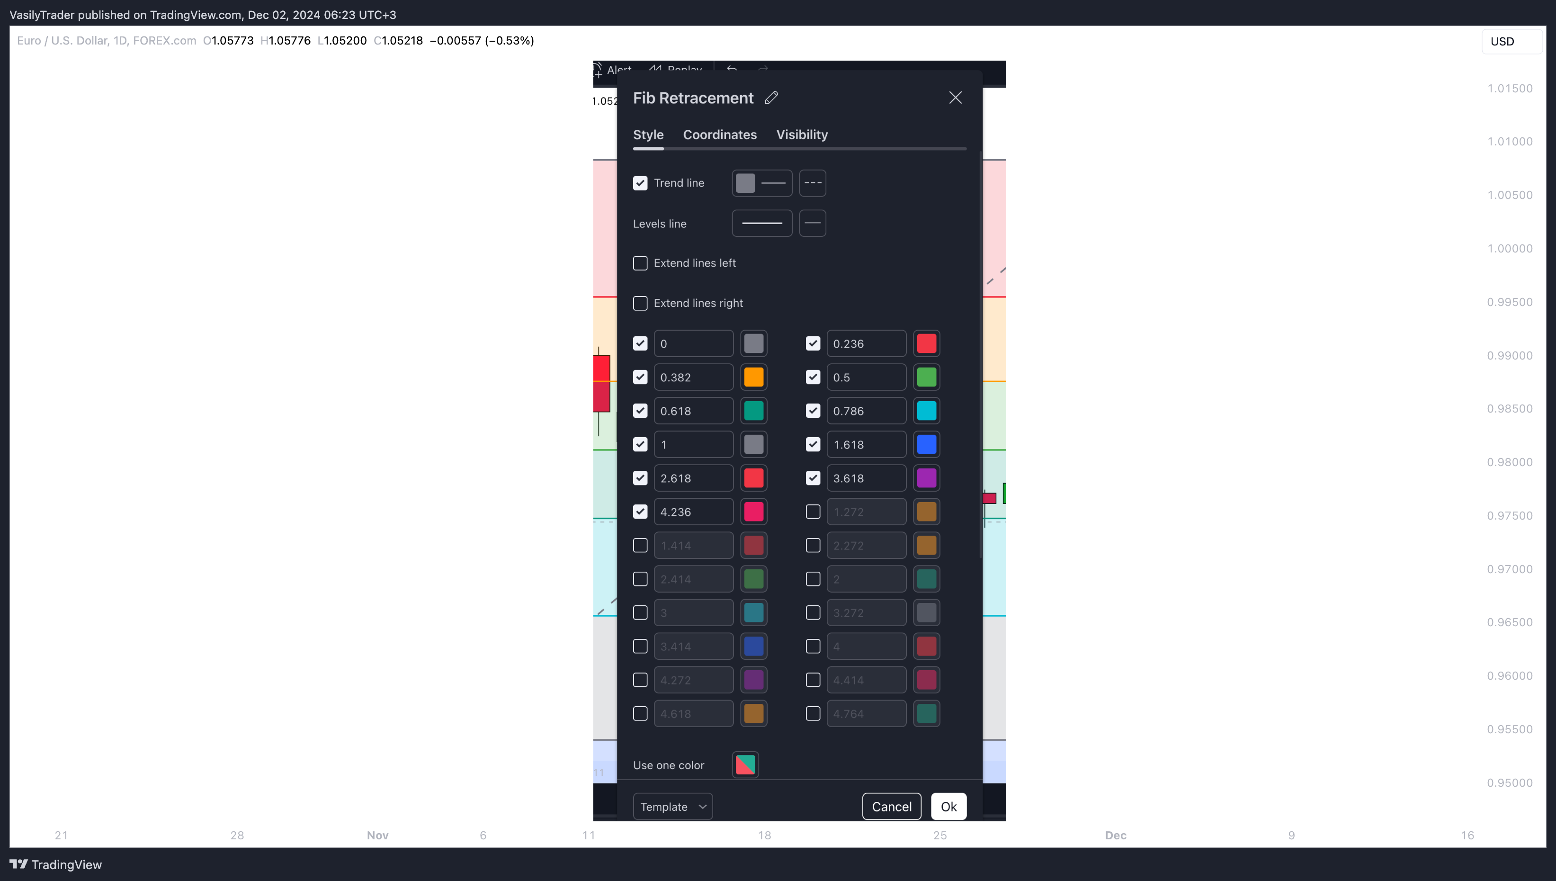Viewport: 1556px width, 881px height.
Task: Open the Style tab
Action: coord(648,135)
